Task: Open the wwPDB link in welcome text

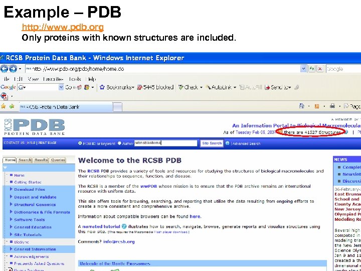Action: (148, 186)
